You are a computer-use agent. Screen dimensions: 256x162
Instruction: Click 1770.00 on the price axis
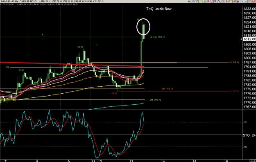[x=249, y=102]
